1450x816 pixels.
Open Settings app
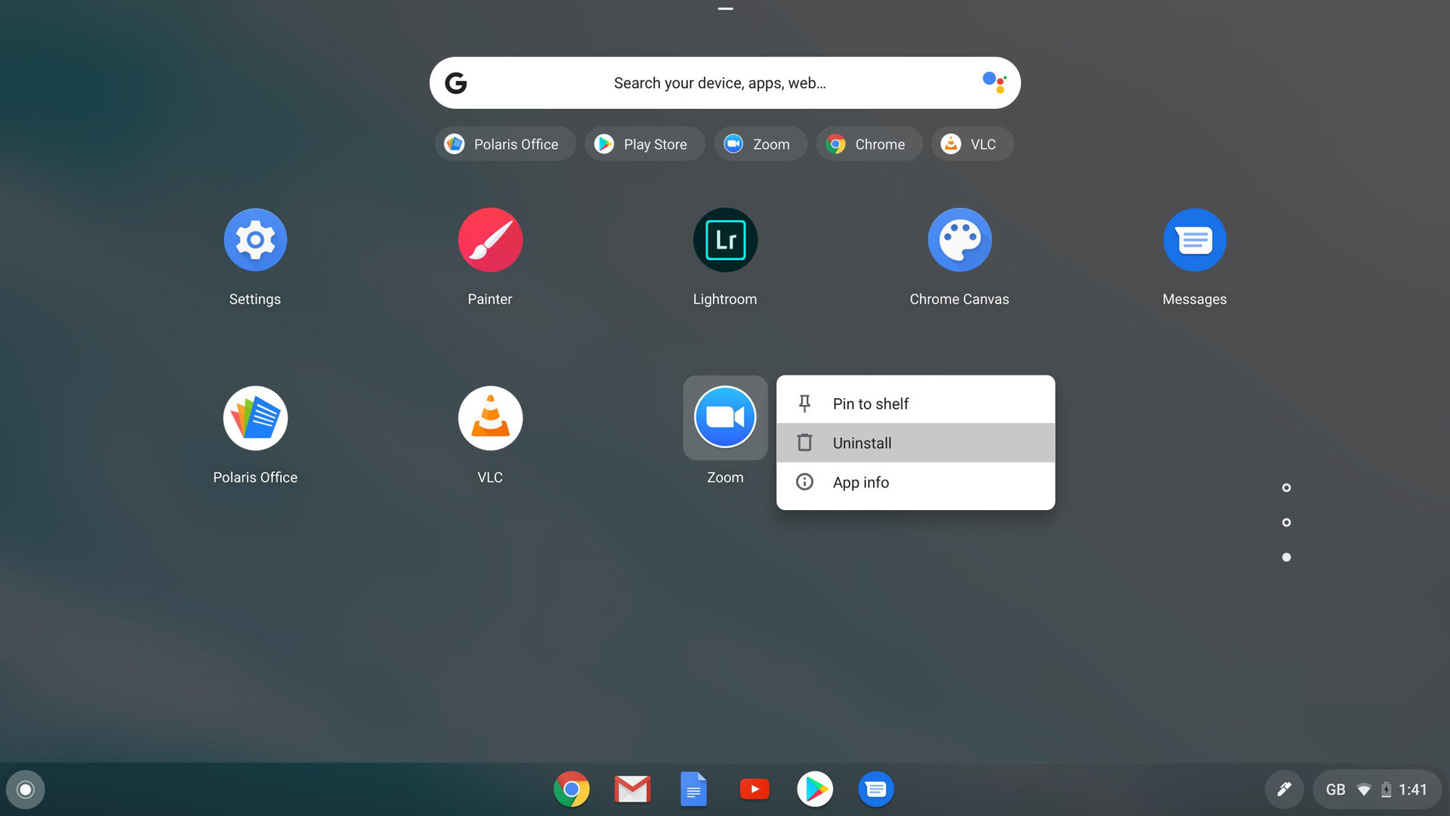(255, 239)
